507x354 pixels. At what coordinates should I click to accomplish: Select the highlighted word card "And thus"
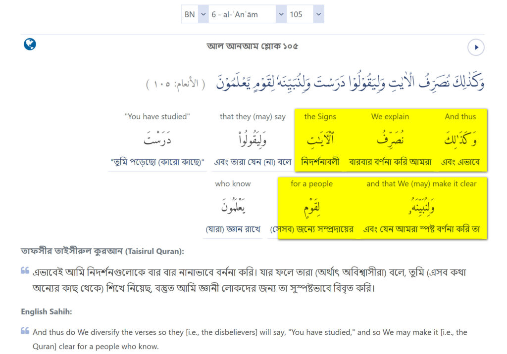click(460, 140)
